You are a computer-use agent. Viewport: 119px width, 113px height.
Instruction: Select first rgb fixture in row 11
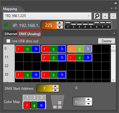(x=54, y=58)
